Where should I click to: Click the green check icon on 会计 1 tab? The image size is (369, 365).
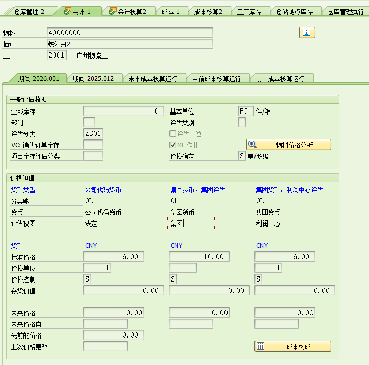coord(67,11)
